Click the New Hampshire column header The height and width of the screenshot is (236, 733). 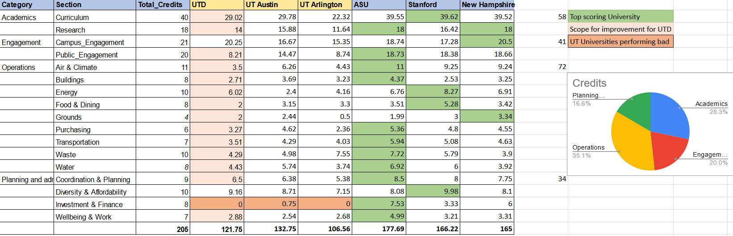pyautogui.click(x=487, y=5)
